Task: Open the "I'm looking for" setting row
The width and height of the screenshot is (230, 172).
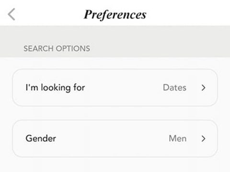Action: click(x=115, y=87)
